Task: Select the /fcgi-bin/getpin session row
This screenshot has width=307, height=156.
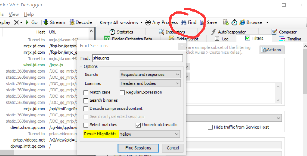Action: (38, 46)
